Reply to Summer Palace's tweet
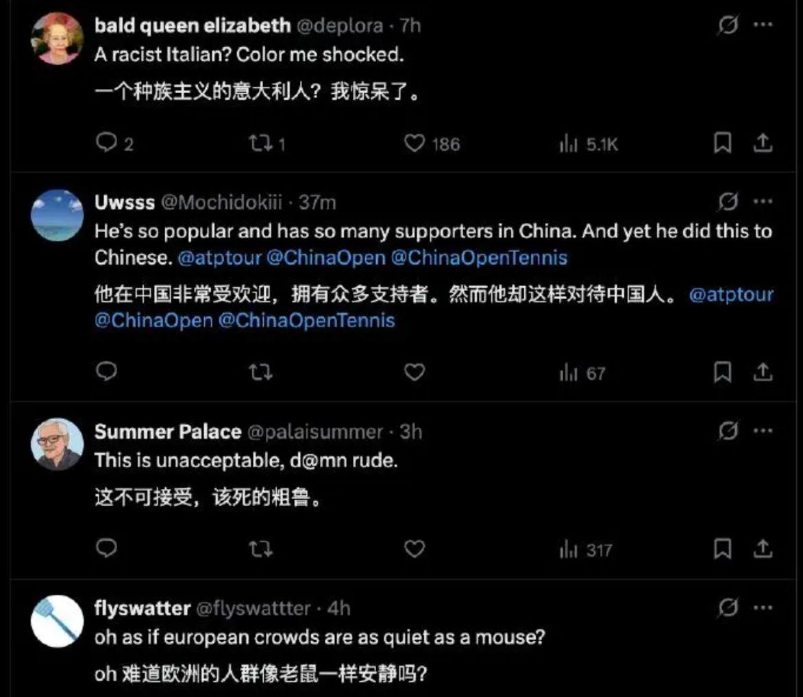Viewport: 803px width, 697px height. (106, 548)
